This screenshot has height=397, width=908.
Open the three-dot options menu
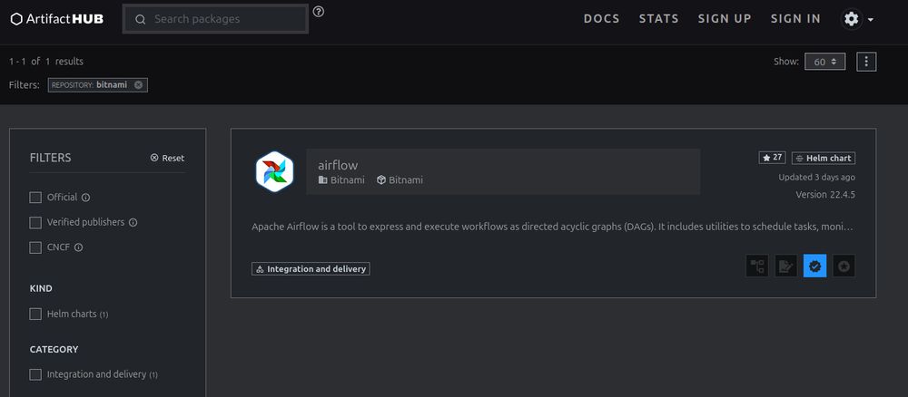click(x=866, y=62)
